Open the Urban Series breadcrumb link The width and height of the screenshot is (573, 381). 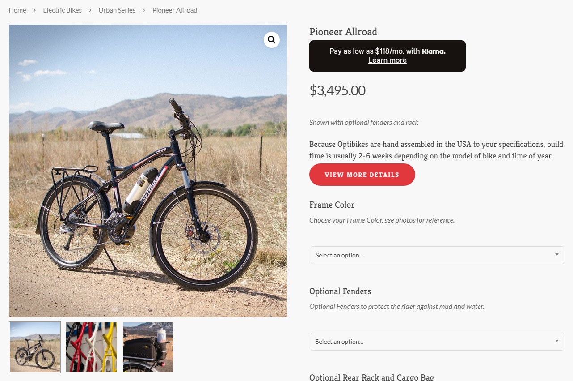[x=117, y=10]
